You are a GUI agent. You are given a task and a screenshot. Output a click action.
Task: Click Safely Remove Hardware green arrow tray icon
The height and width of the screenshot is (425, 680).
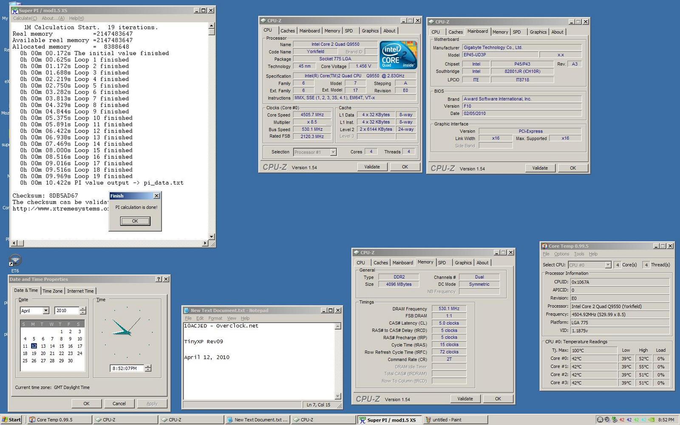point(615,419)
